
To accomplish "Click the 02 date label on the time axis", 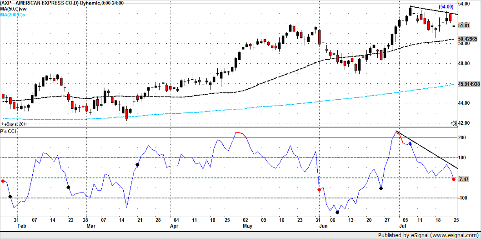I will click(x=246, y=220).
